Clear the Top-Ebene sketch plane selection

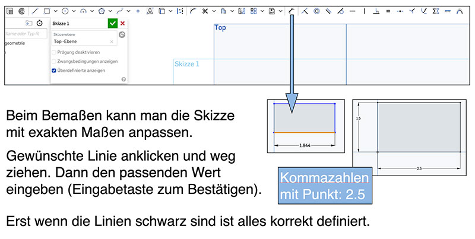112,42
